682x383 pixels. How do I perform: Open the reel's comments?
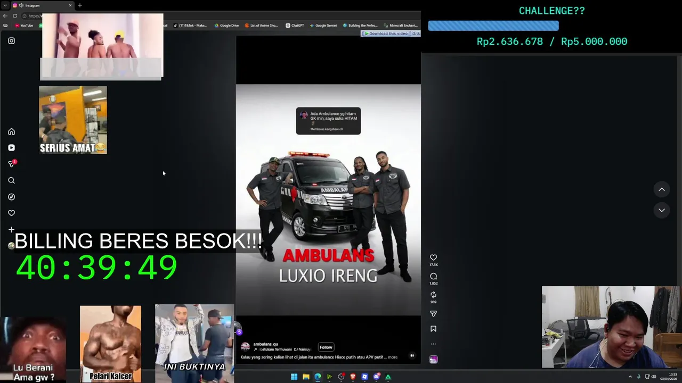point(433,276)
